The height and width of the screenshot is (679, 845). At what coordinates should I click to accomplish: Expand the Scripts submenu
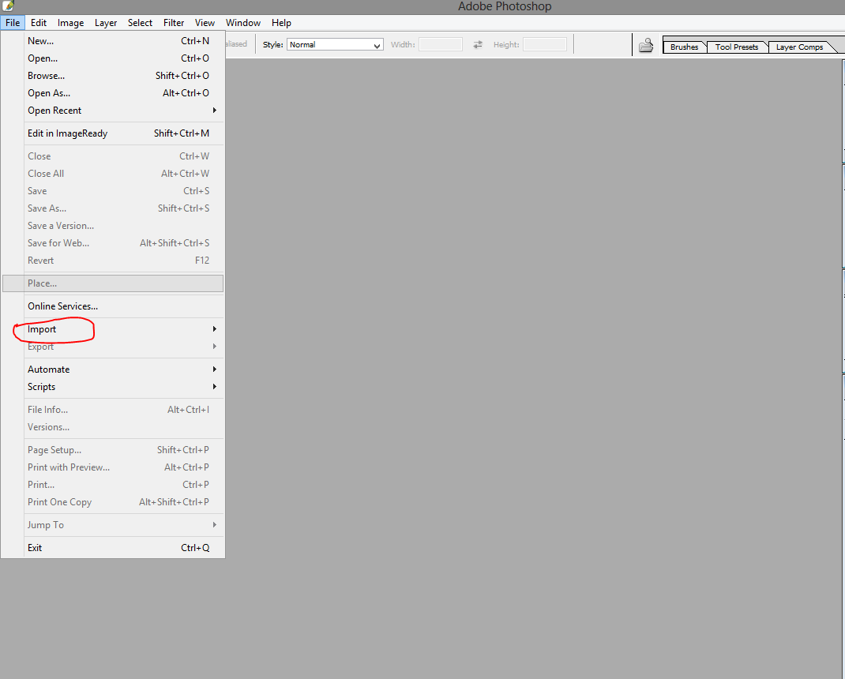(x=113, y=387)
